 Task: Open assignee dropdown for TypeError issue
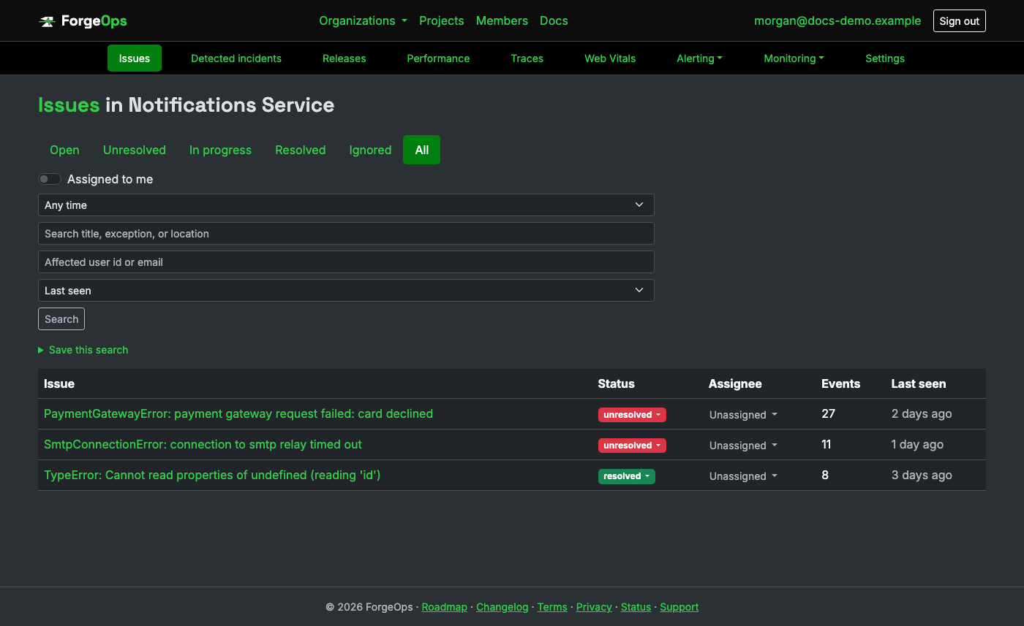[x=743, y=476]
